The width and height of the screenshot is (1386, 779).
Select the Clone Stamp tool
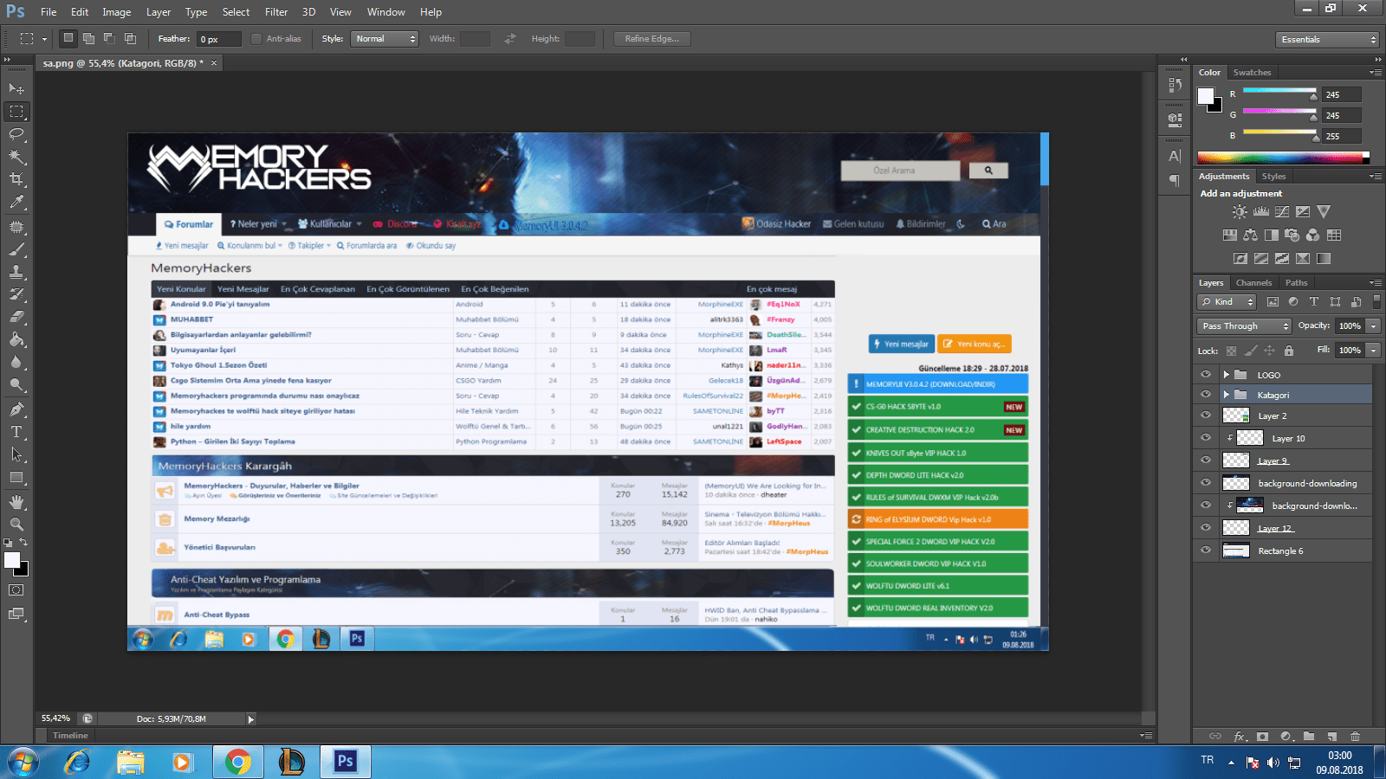(x=16, y=272)
